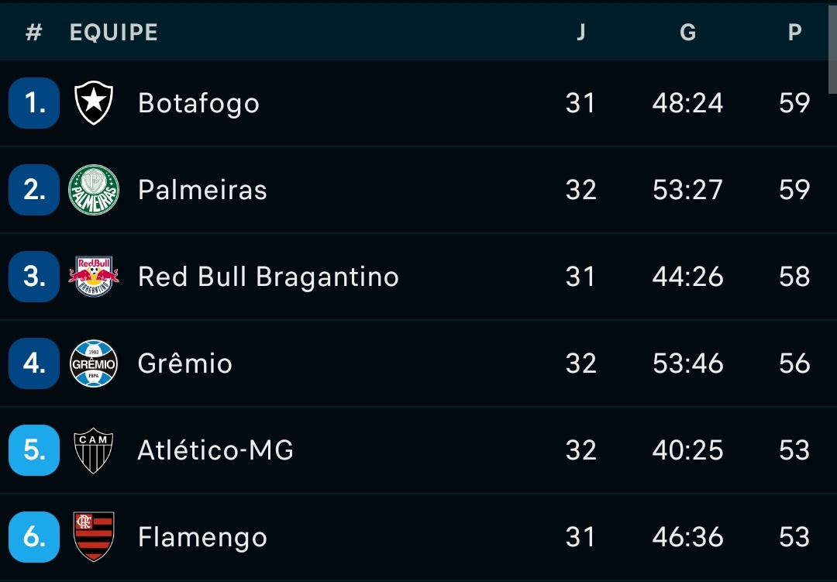This screenshot has width=837, height=582.
Task: Click the Atlético-MG club crest
Action: (x=94, y=450)
